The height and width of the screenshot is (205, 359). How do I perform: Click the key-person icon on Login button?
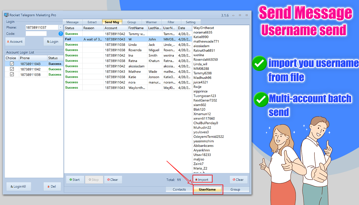(x=48, y=41)
